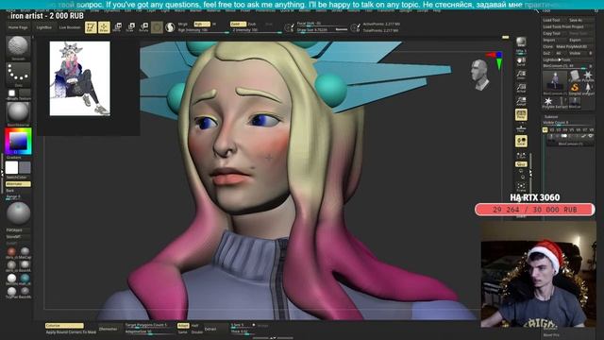Open the Brush Alpha slot

12,94
